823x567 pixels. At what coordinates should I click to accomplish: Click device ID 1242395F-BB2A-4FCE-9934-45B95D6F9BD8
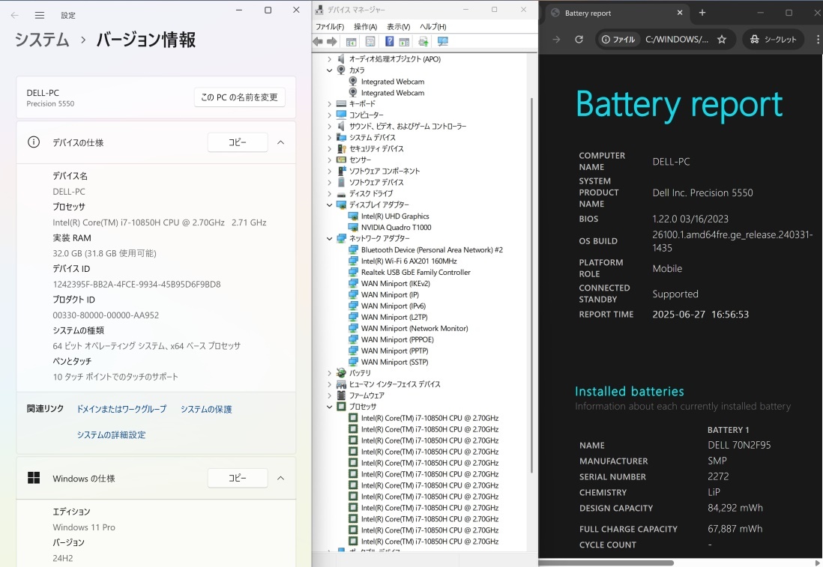click(136, 285)
